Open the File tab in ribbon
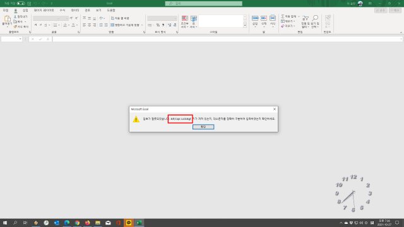The image size is (404, 227). pos(6,10)
